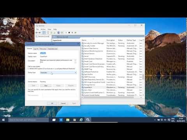187x140 pixels.
Task: Open the Startup type dropdown
Action: tap(58, 73)
